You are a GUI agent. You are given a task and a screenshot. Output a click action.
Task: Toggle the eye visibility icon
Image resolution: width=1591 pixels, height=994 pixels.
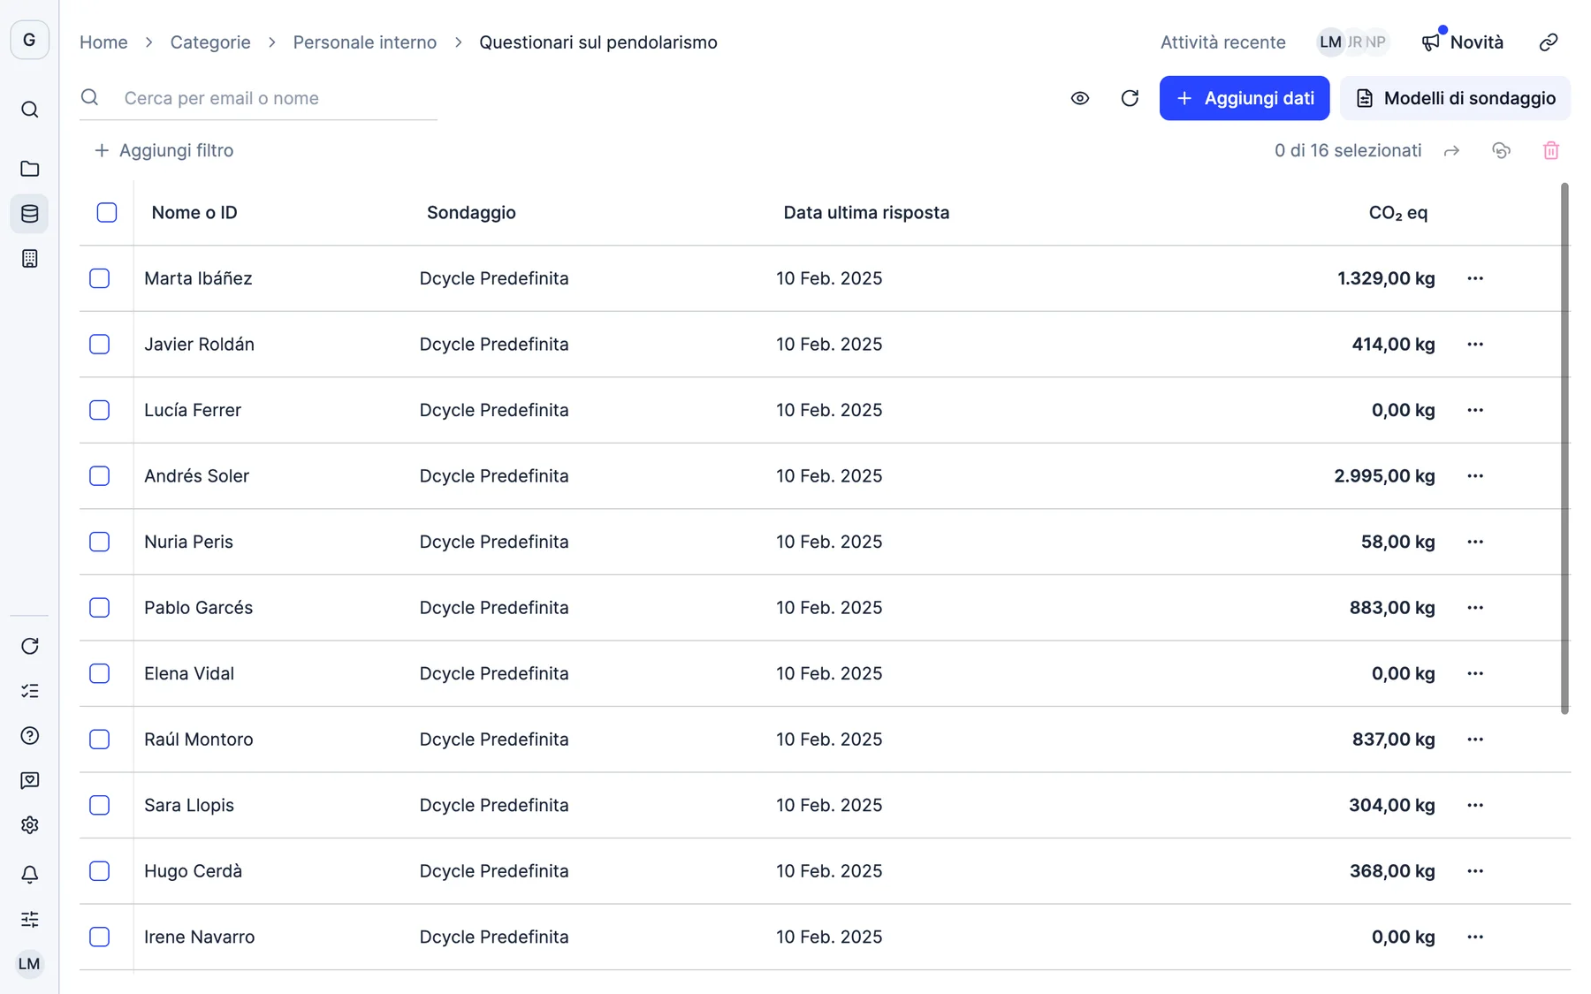click(x=1079, y=98)
